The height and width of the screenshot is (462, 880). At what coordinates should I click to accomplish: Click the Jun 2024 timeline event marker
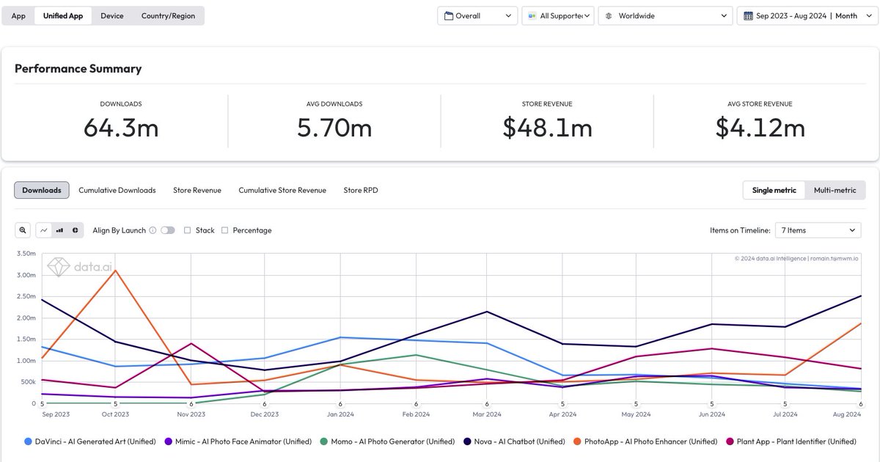click(x=711, y=404)
